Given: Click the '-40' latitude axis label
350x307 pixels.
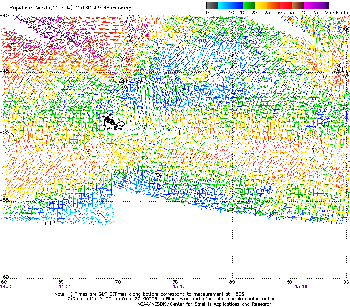Looking at the screenshot, I should tap(4, 16).
